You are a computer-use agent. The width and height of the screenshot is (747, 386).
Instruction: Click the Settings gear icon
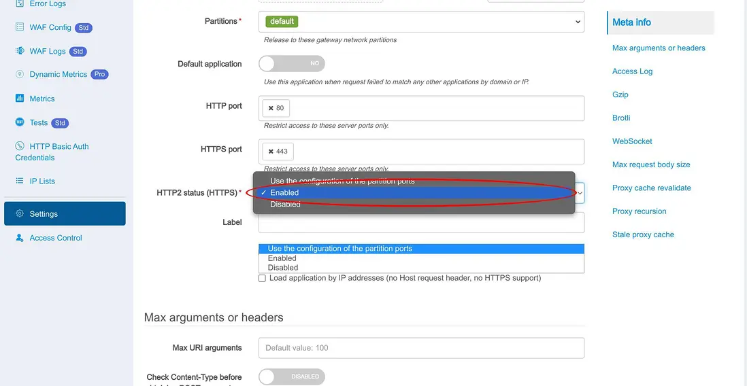point(19,213)
